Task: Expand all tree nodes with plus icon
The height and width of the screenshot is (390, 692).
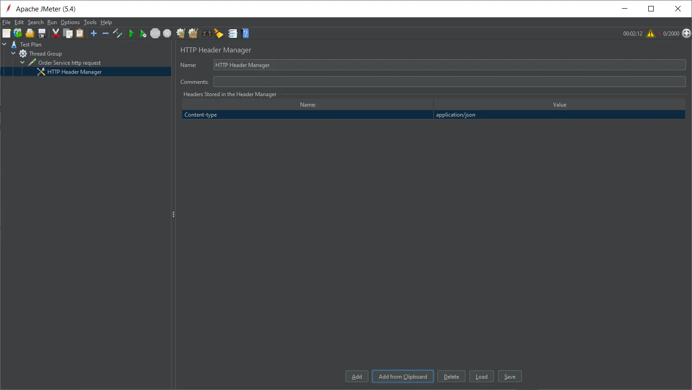Action: point(94,33)
